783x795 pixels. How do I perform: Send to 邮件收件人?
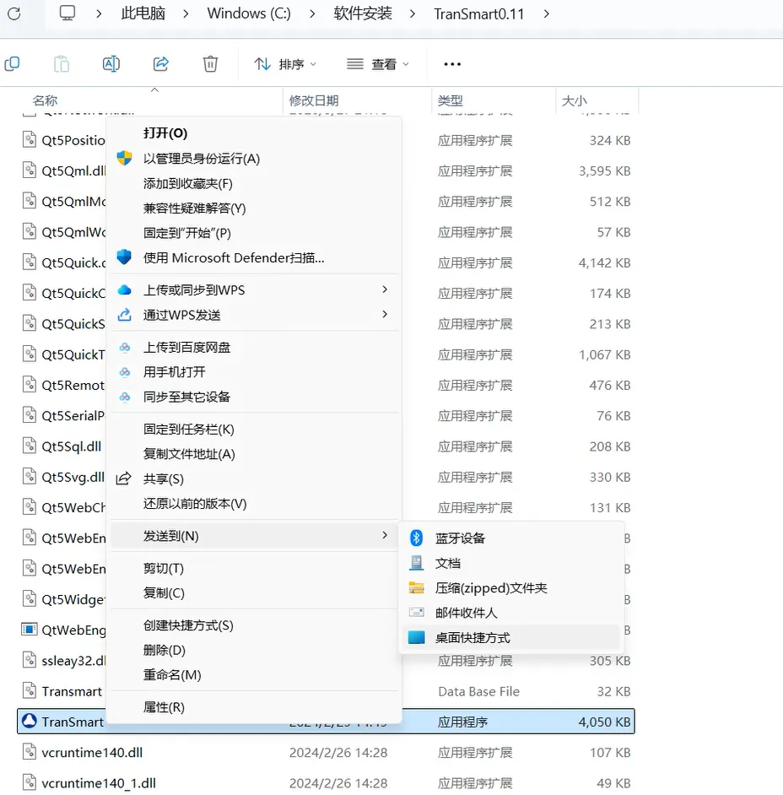(510, 613)
